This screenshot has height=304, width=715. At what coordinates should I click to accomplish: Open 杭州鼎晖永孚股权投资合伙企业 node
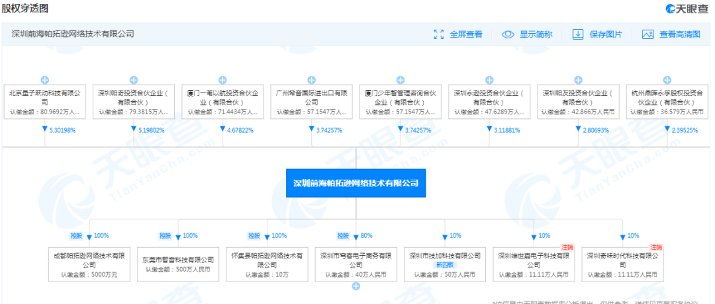pos(667,102)
